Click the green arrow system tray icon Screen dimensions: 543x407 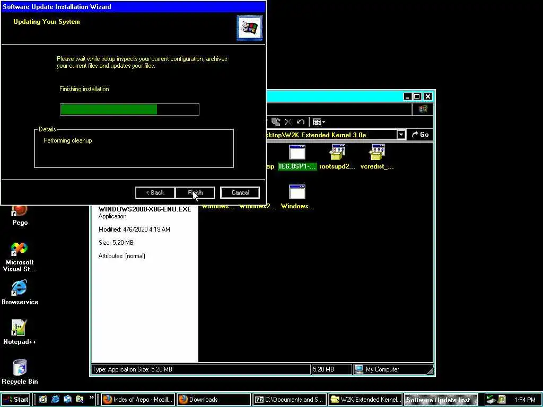(x=491, y=400)
